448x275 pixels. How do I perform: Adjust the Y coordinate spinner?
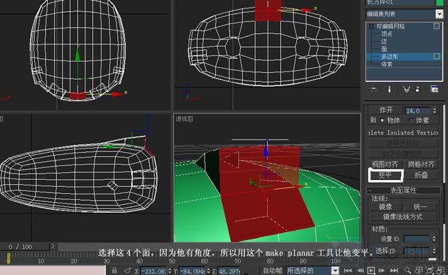pos(208,271)
